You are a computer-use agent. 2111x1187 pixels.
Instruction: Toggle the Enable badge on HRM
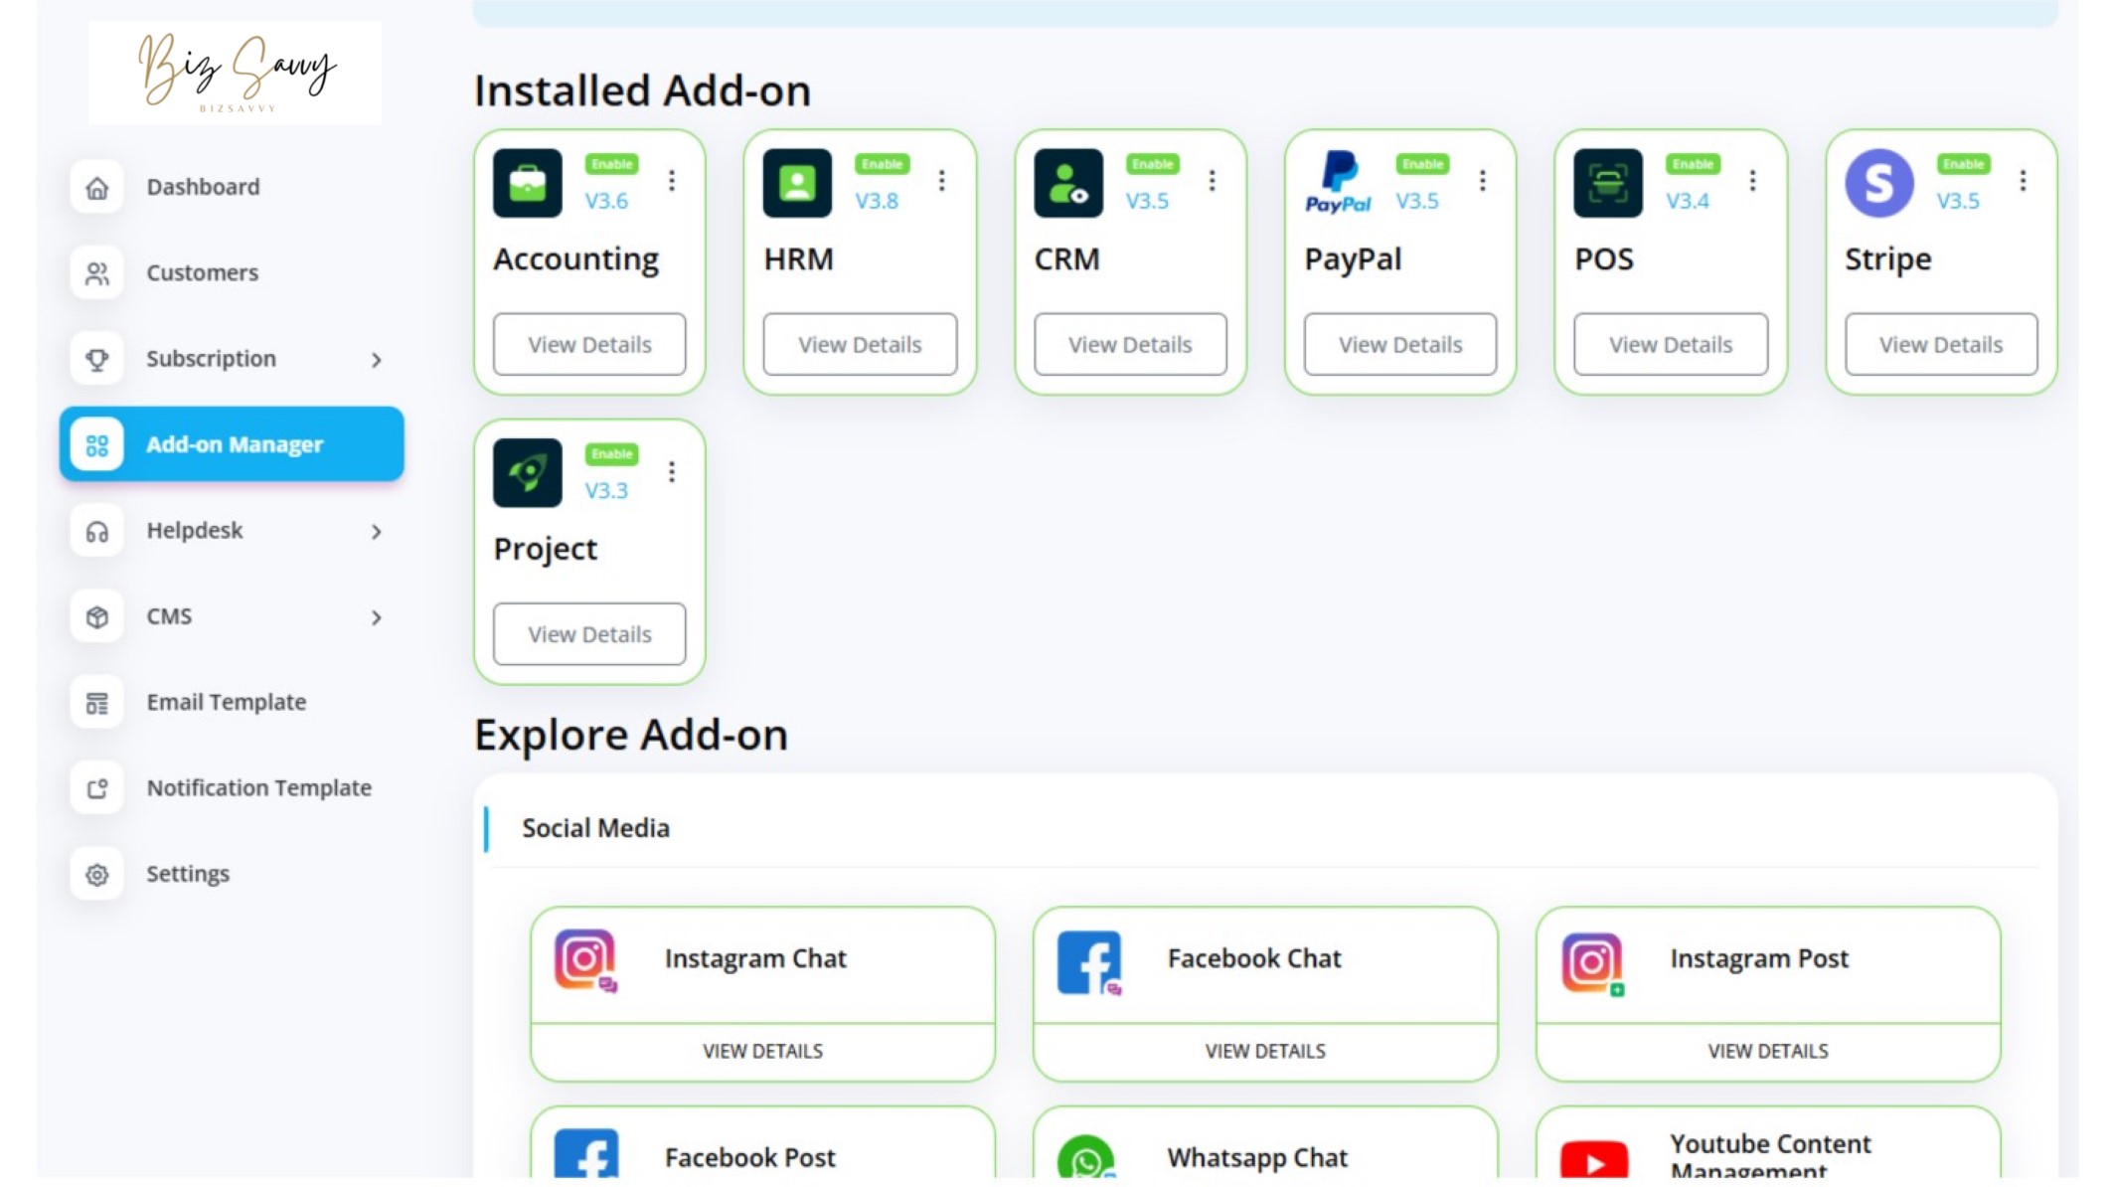coord(882,164)
